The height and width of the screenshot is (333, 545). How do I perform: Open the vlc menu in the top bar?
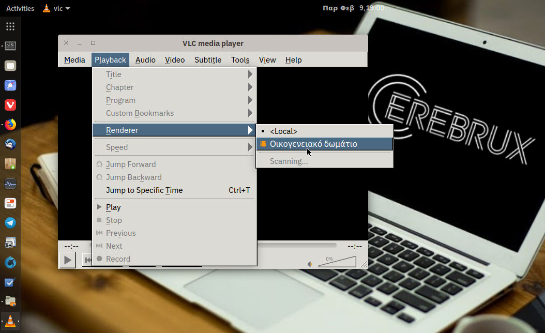point(56,8)
